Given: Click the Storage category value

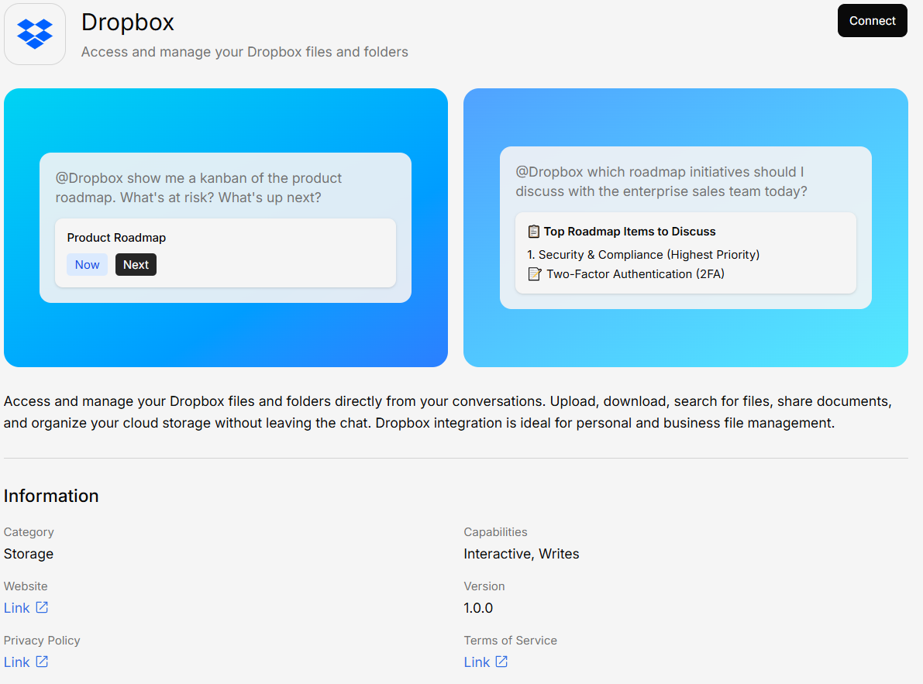Looking at the screenshot, I should point(29,554).
